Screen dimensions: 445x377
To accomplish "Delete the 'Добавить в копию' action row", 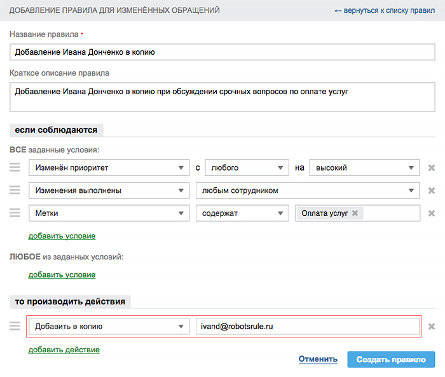I will (x=432, y=327).
